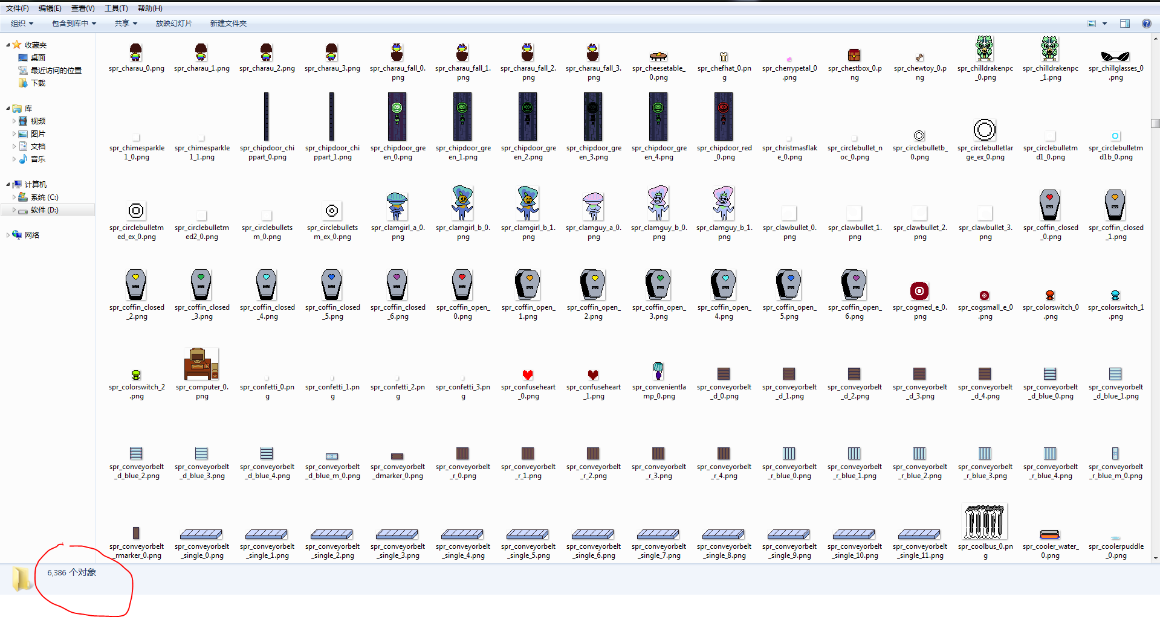
Task: Expand the 网络 tree node
Action: point(8,235)
